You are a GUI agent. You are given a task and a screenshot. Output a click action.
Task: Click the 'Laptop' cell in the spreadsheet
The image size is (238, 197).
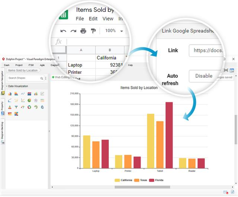[81, 65]
